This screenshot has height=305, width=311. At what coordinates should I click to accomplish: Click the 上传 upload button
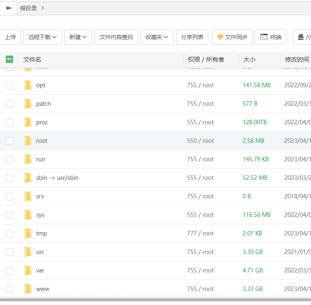pos(10,37)
